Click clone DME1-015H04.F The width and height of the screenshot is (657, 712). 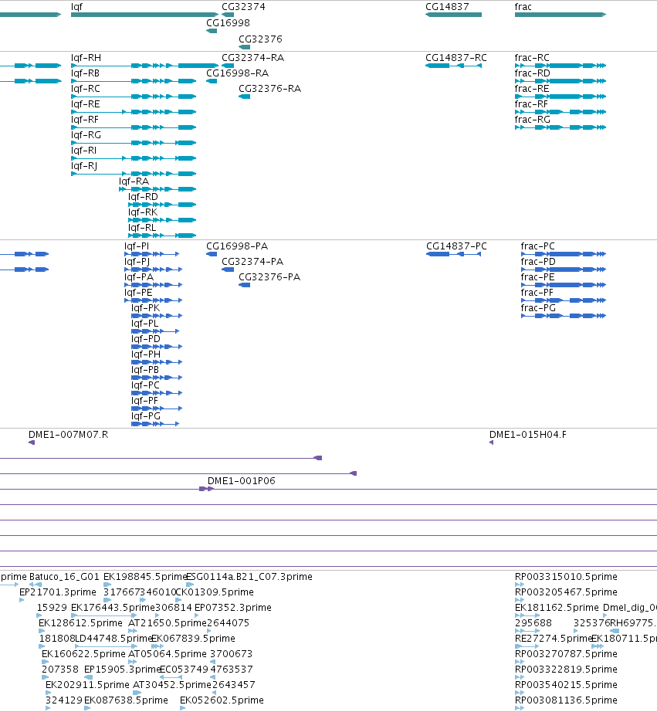click(x=491, y=442)
